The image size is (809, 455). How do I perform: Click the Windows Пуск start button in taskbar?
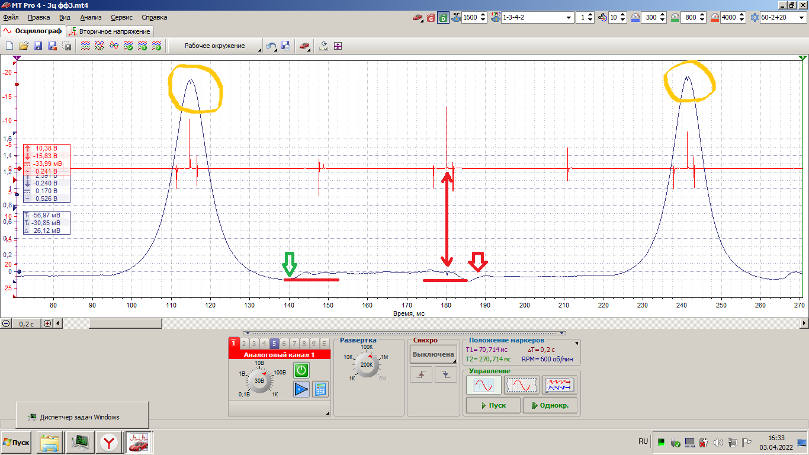click(x=17, y=443)
